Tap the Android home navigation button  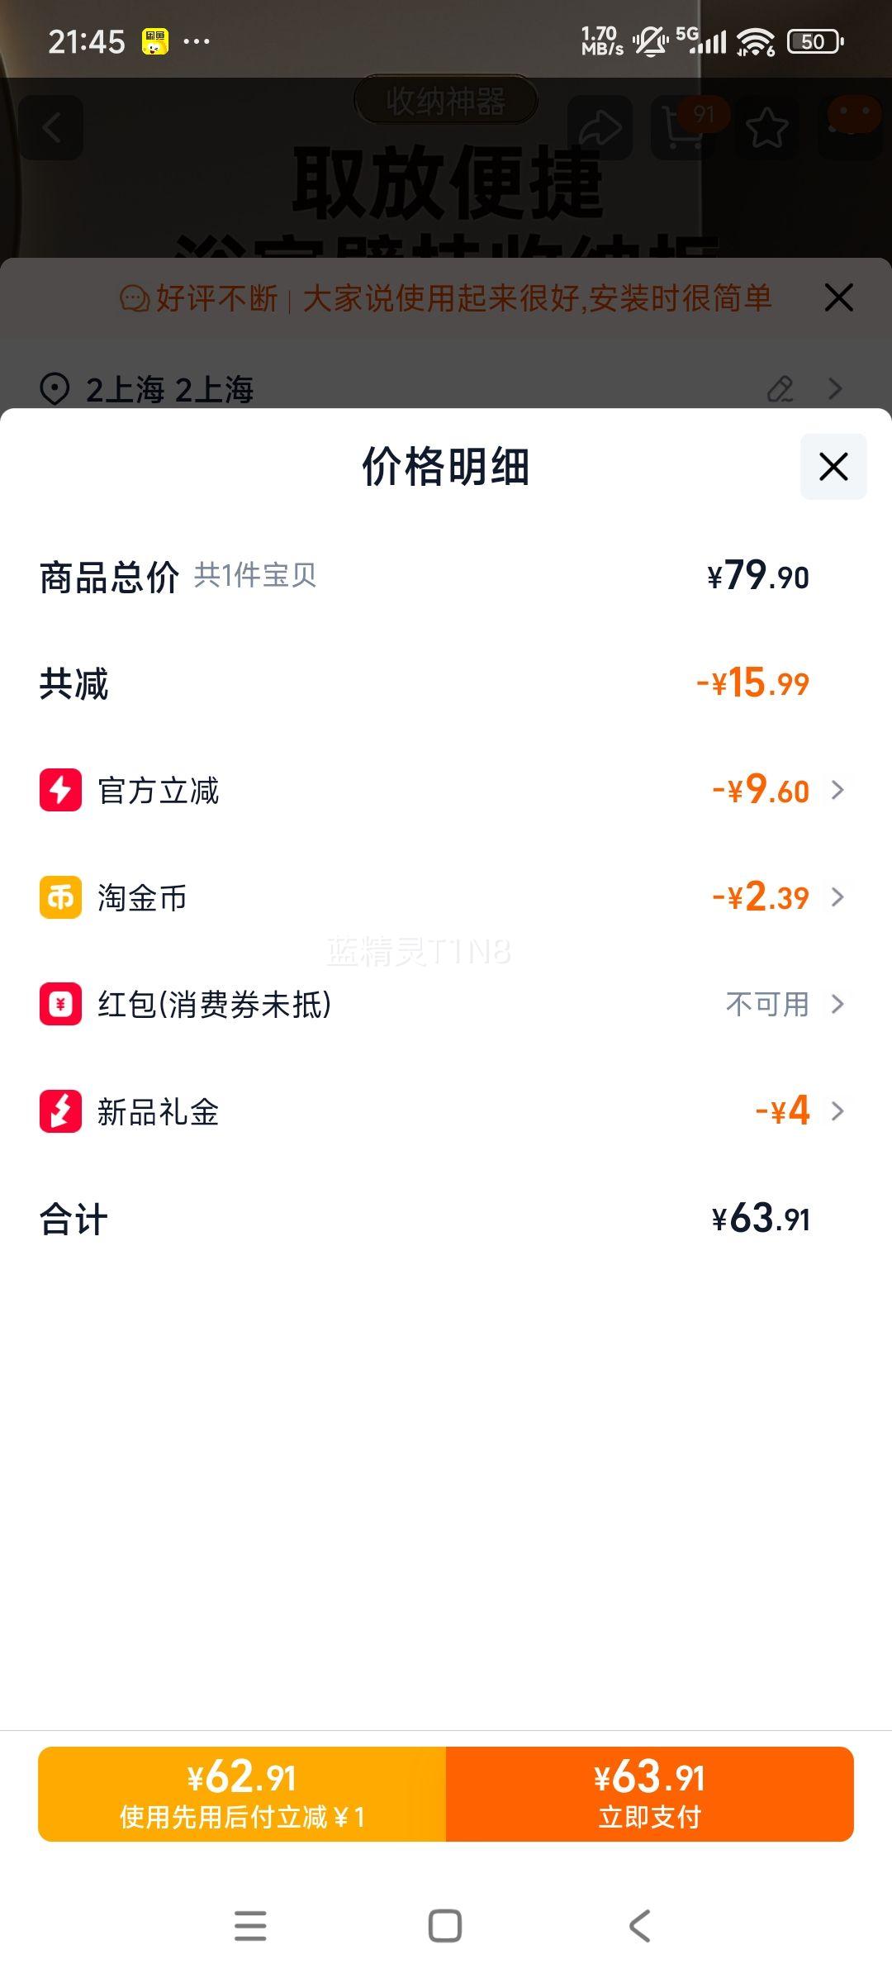pyautogui.click(x=445, y=1925)
